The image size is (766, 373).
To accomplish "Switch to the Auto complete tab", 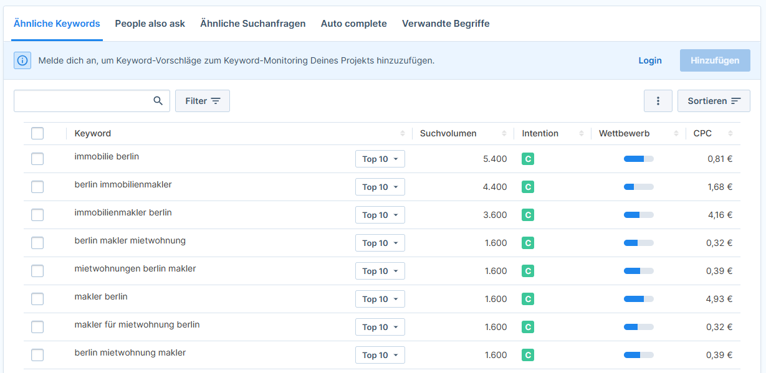I will pyautogui.click(x=354, y=24).
